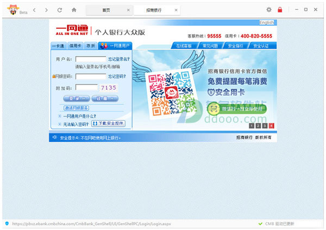Show banner slide 1
326x230 pixels.
click(x=252, y=126)
